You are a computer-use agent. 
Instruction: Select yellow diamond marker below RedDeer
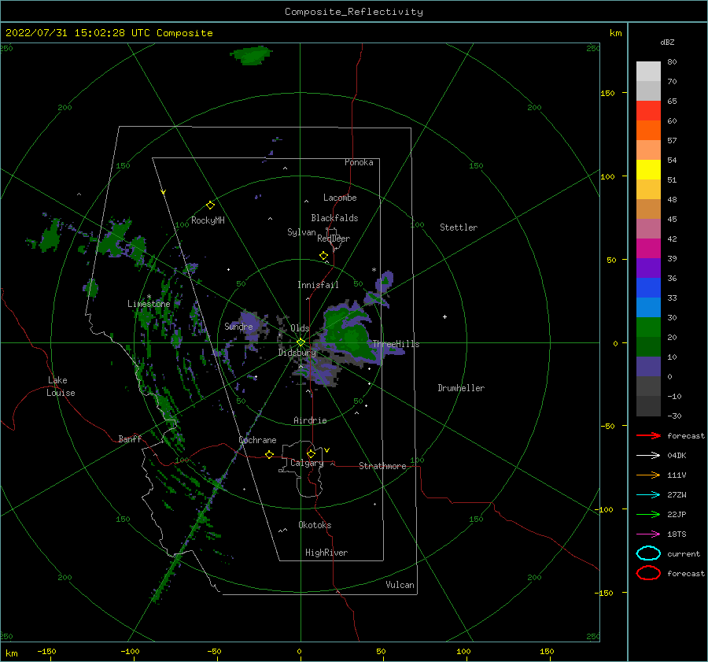[x=323, y=256]
